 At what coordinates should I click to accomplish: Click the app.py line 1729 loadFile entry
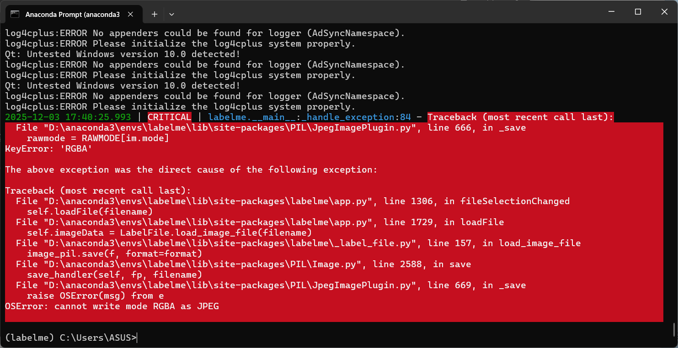coord(260,222)
